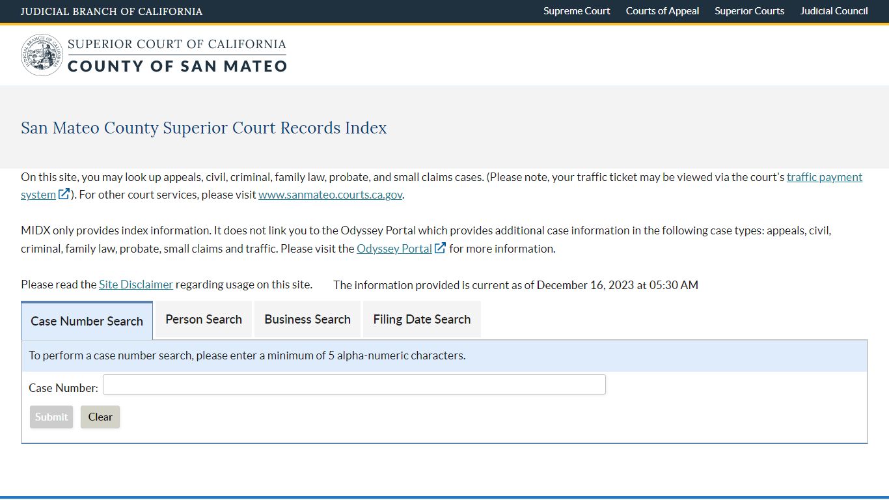Open the Superior Courts link
This screenshot has width=889, height=500.
tap(749, 11)
